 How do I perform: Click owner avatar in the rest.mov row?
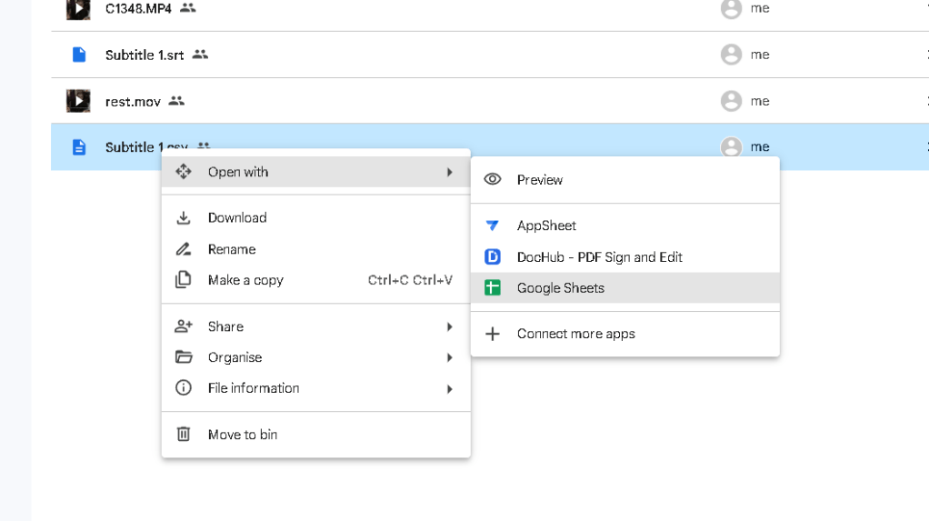731,101
